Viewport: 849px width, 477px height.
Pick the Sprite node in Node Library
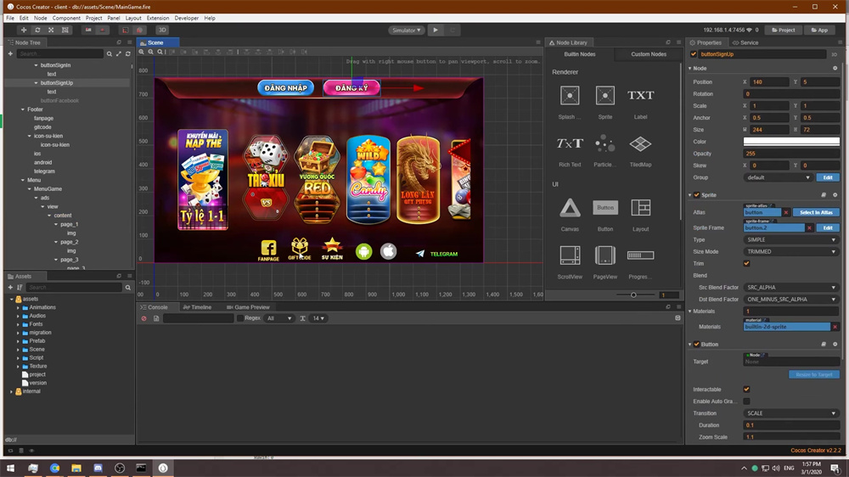click(x=604, y=96)
